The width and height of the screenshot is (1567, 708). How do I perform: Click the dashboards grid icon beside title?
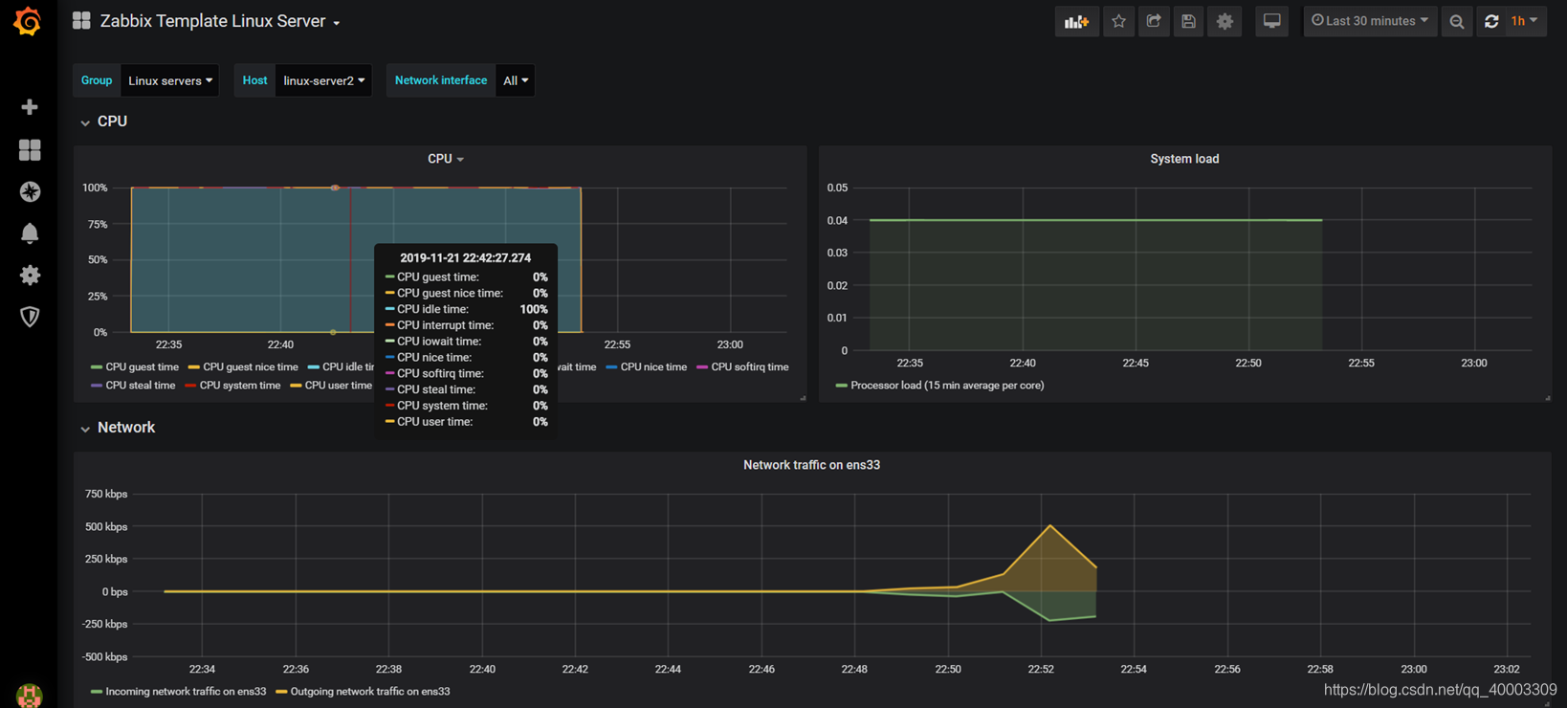81,21
